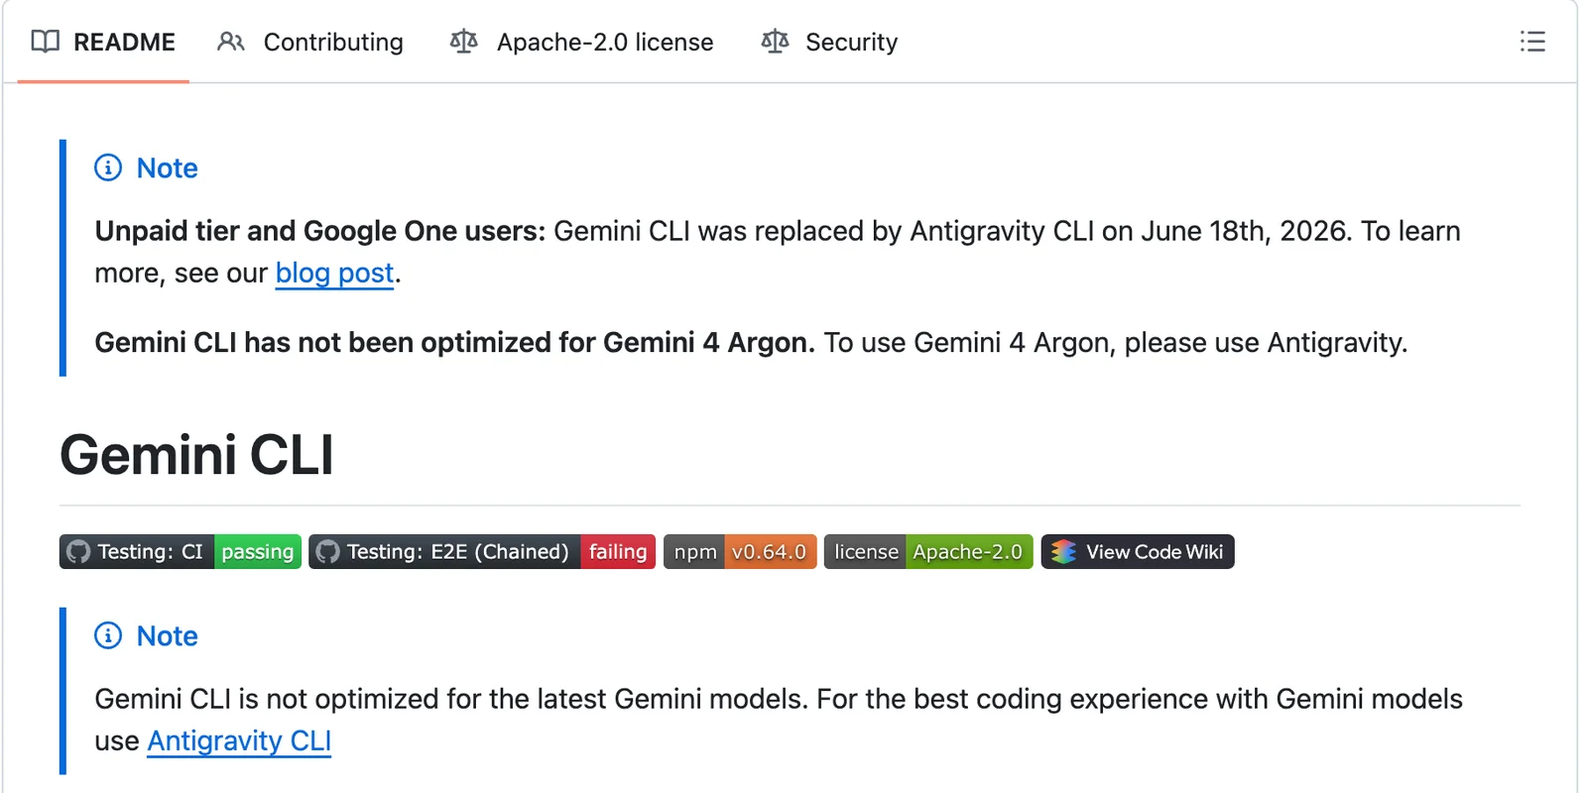This screenshot has height=793, width=1587.
Task: Follow the blog post link
Action: click(334, 273)
